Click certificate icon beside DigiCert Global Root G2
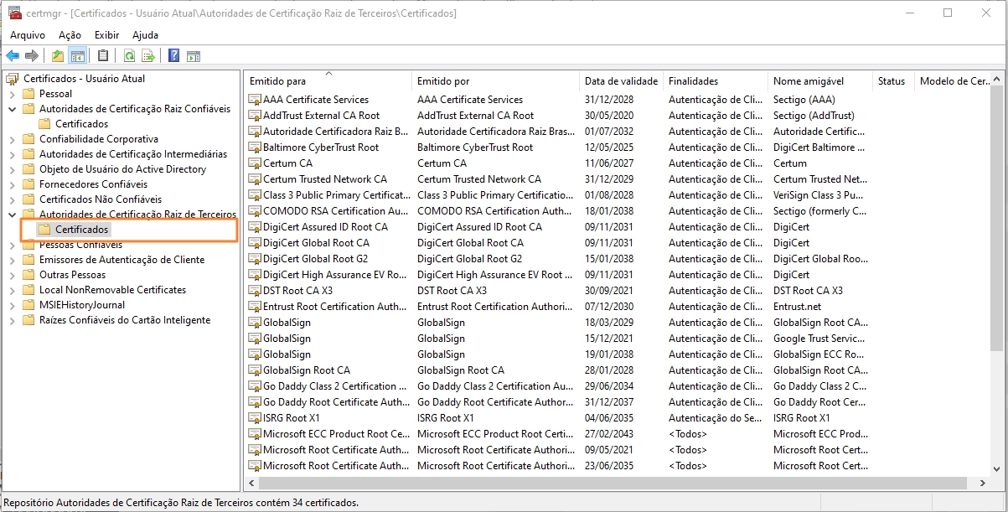Viewport: 1008px width, 512px height. pyautogui.click(x=255, y=259)
